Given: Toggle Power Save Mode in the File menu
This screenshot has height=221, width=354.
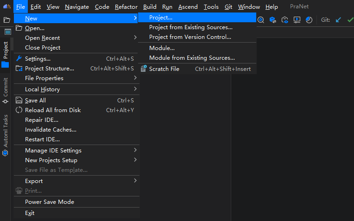Looking at the screenshot, I should pyautogui.click(x=50, y=202).
